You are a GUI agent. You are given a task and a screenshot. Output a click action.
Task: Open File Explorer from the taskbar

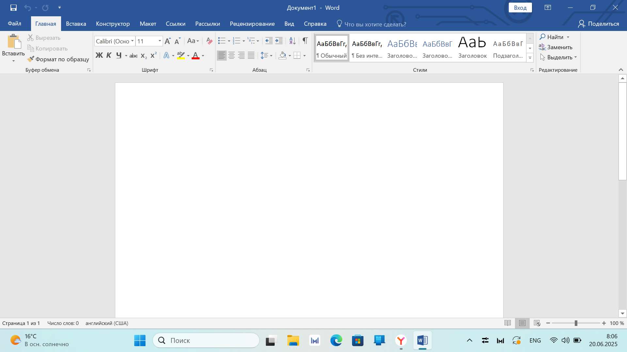click(x=293, y=340)
